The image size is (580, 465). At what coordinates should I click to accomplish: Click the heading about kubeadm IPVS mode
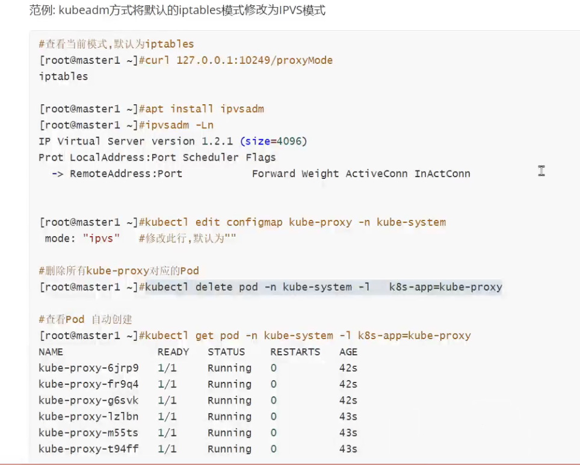click(x=177, y=11)
